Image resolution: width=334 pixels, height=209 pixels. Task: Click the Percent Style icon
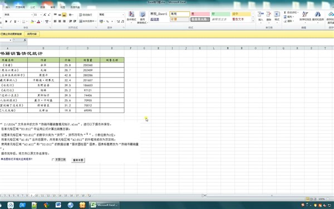(107, 21)
